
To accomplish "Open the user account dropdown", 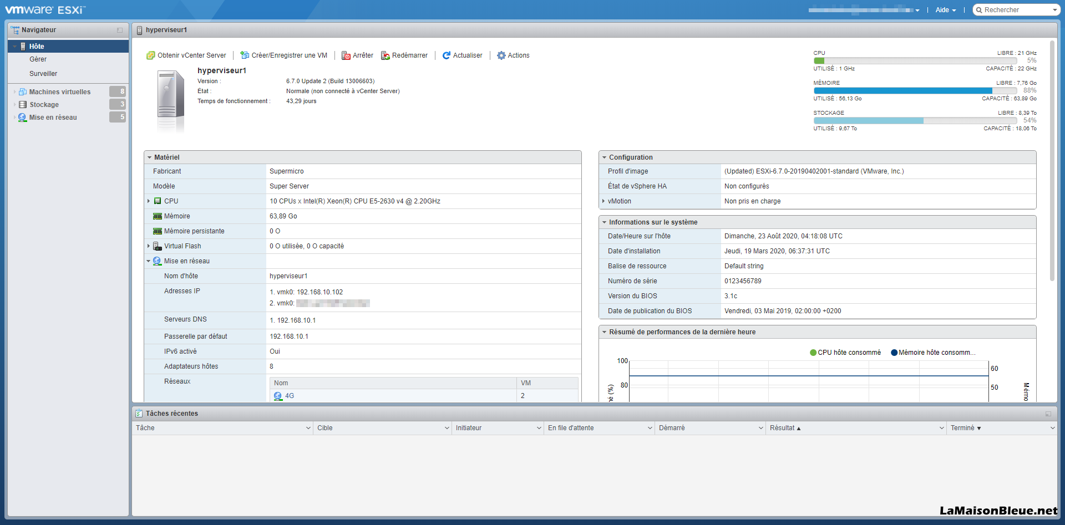I will click(864, 10).
